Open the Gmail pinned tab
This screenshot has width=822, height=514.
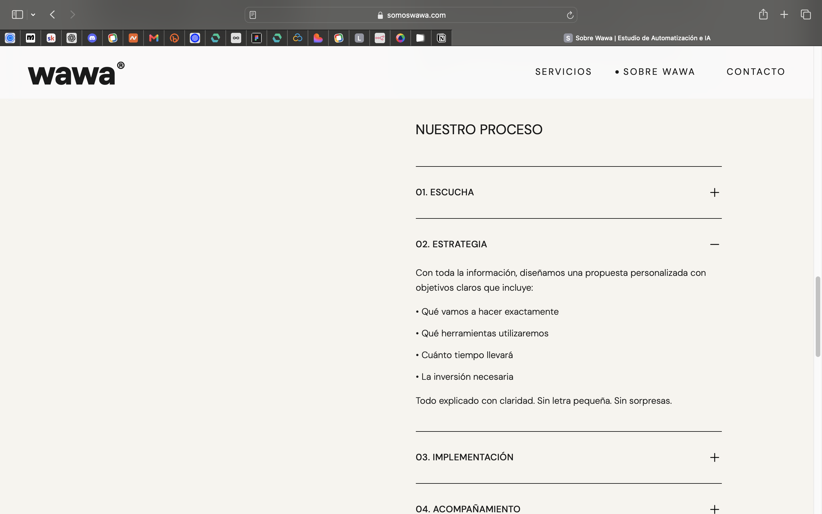pyautogui.click(x=154, y=38)
